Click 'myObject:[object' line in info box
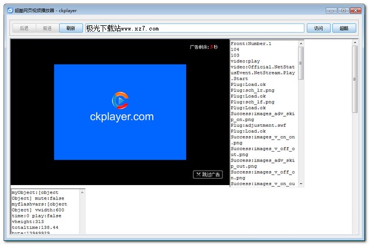Viewport: 369px width, 245px height. tap(35, 193)
